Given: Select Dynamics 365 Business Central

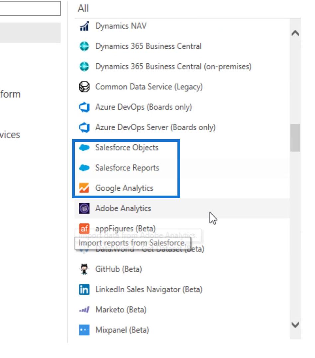Looking at the screenshot, I should pyautogui.click(x=148, y=46).
